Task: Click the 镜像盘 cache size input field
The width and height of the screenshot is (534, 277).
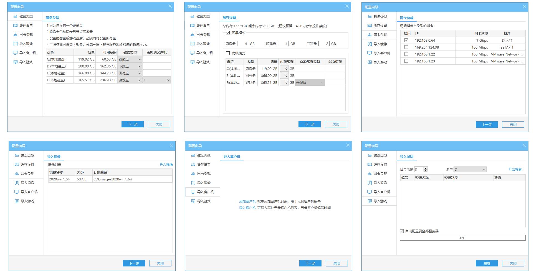Action: click(x=243, y=44)
